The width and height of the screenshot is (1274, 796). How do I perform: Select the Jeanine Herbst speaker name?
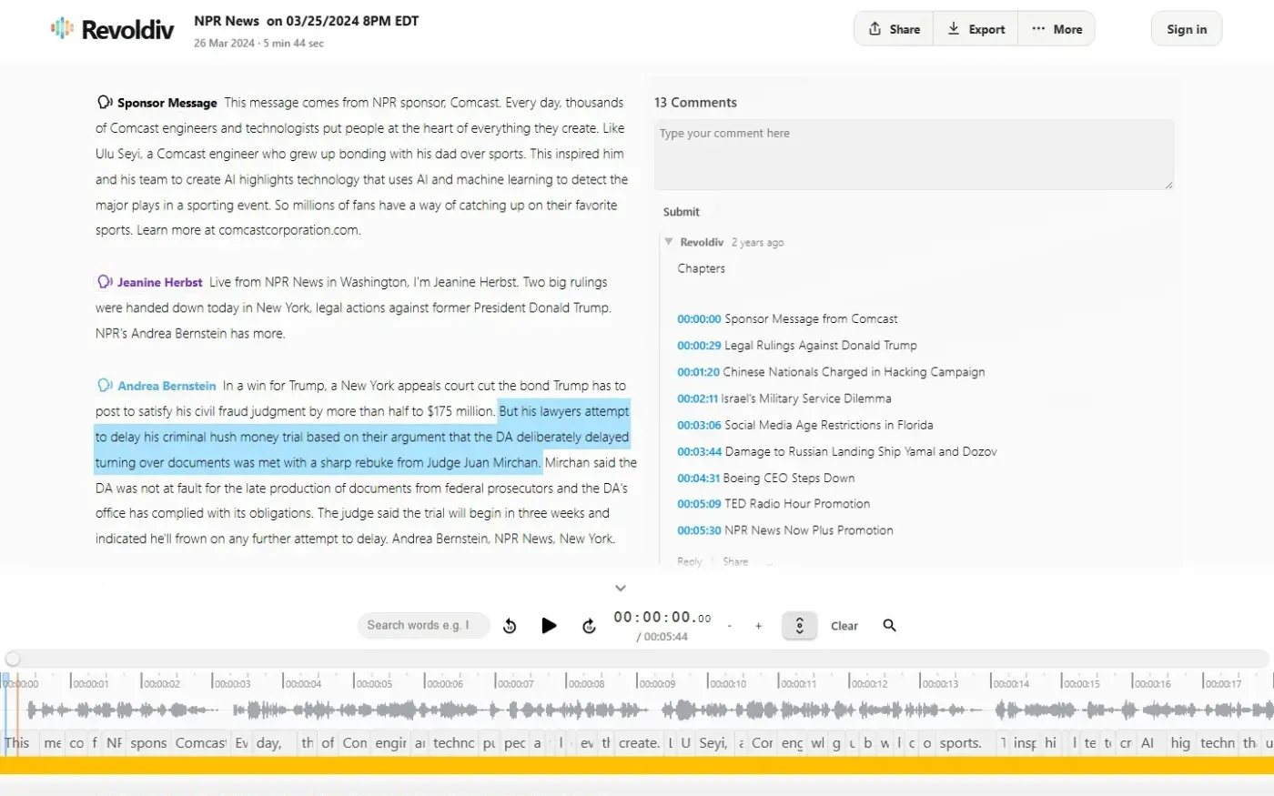[159, 283]
